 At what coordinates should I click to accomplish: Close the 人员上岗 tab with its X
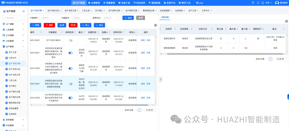91,11
